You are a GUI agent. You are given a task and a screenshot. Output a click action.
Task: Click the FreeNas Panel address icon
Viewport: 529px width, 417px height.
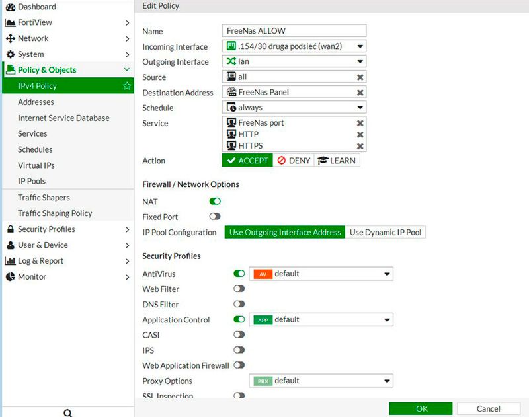pyautogui.click(x=231, y=92)
